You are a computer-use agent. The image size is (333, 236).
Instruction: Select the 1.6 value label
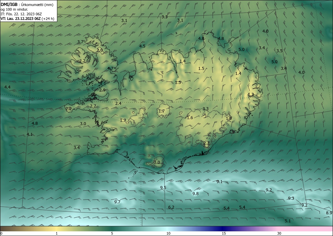[190, 118]
